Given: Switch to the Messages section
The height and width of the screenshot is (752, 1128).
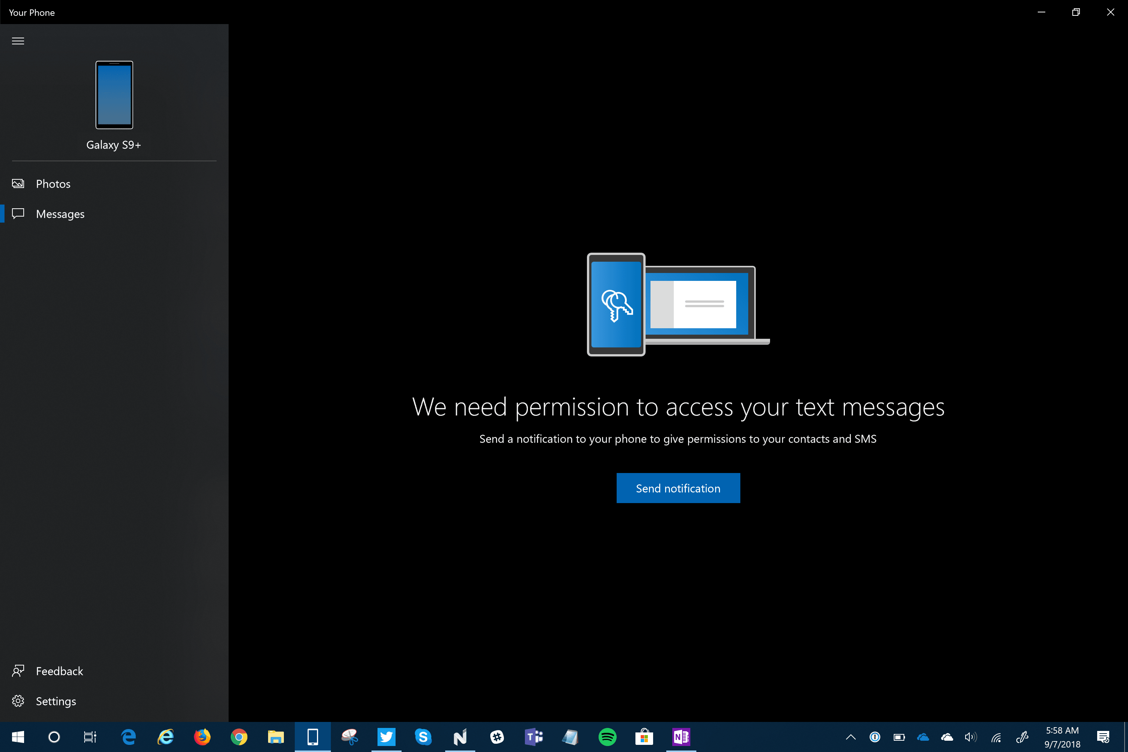Looking at the screenshot, I should click(x=60, y=214).
